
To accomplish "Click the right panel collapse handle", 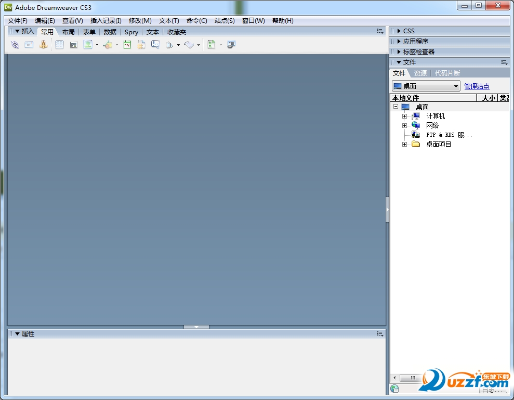I will click(x=388, y=210).
